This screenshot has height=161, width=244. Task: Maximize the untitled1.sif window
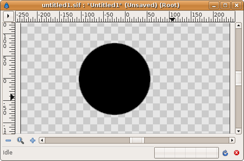[x=225, y=6]
